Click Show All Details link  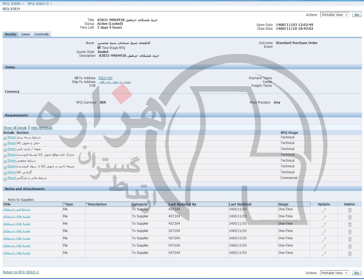coord(15,128)
